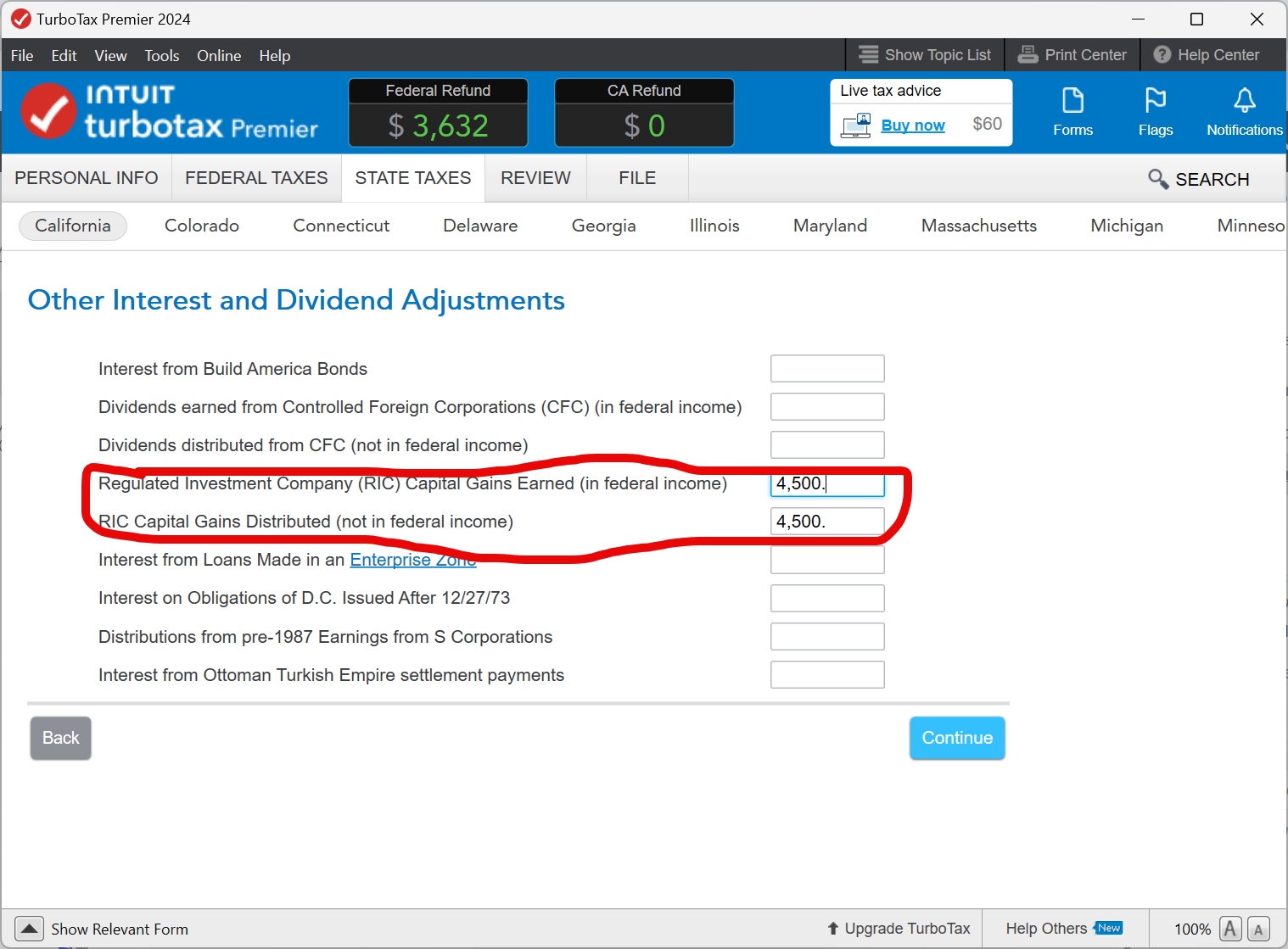Click the live tax advice computer icon

tap(856, 126)
